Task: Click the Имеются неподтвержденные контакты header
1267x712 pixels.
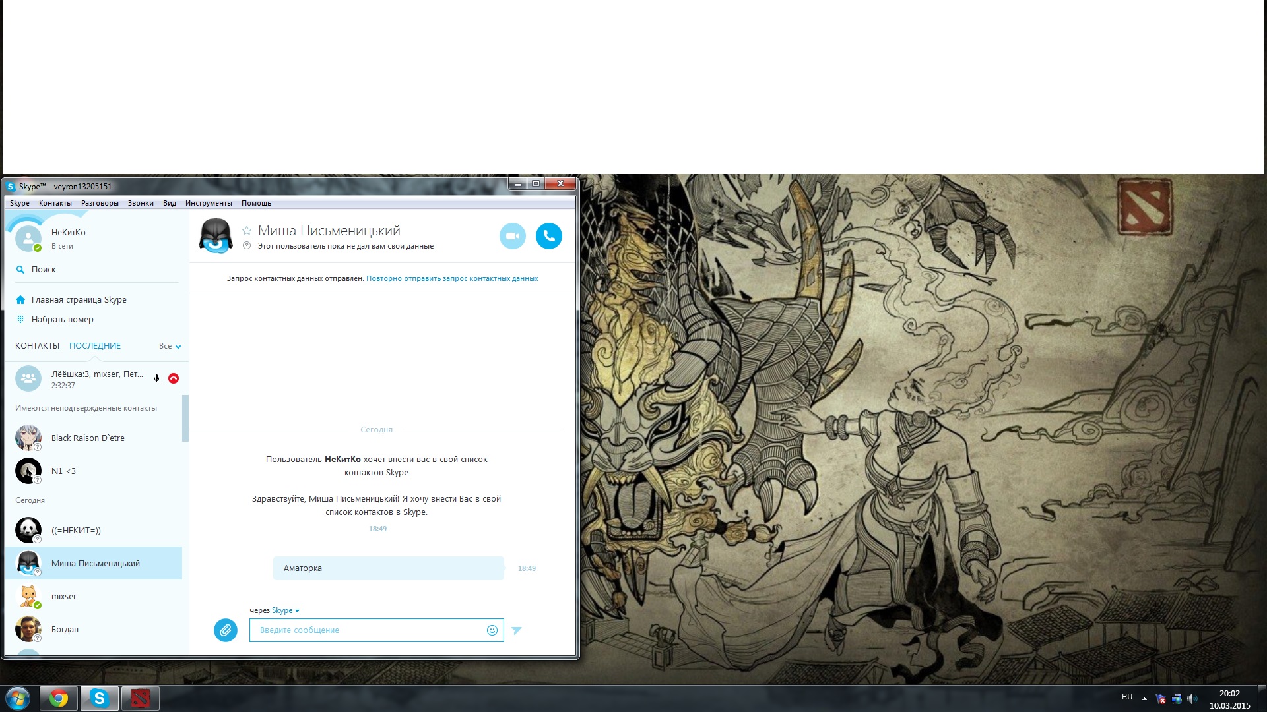Action: point(86,408)
